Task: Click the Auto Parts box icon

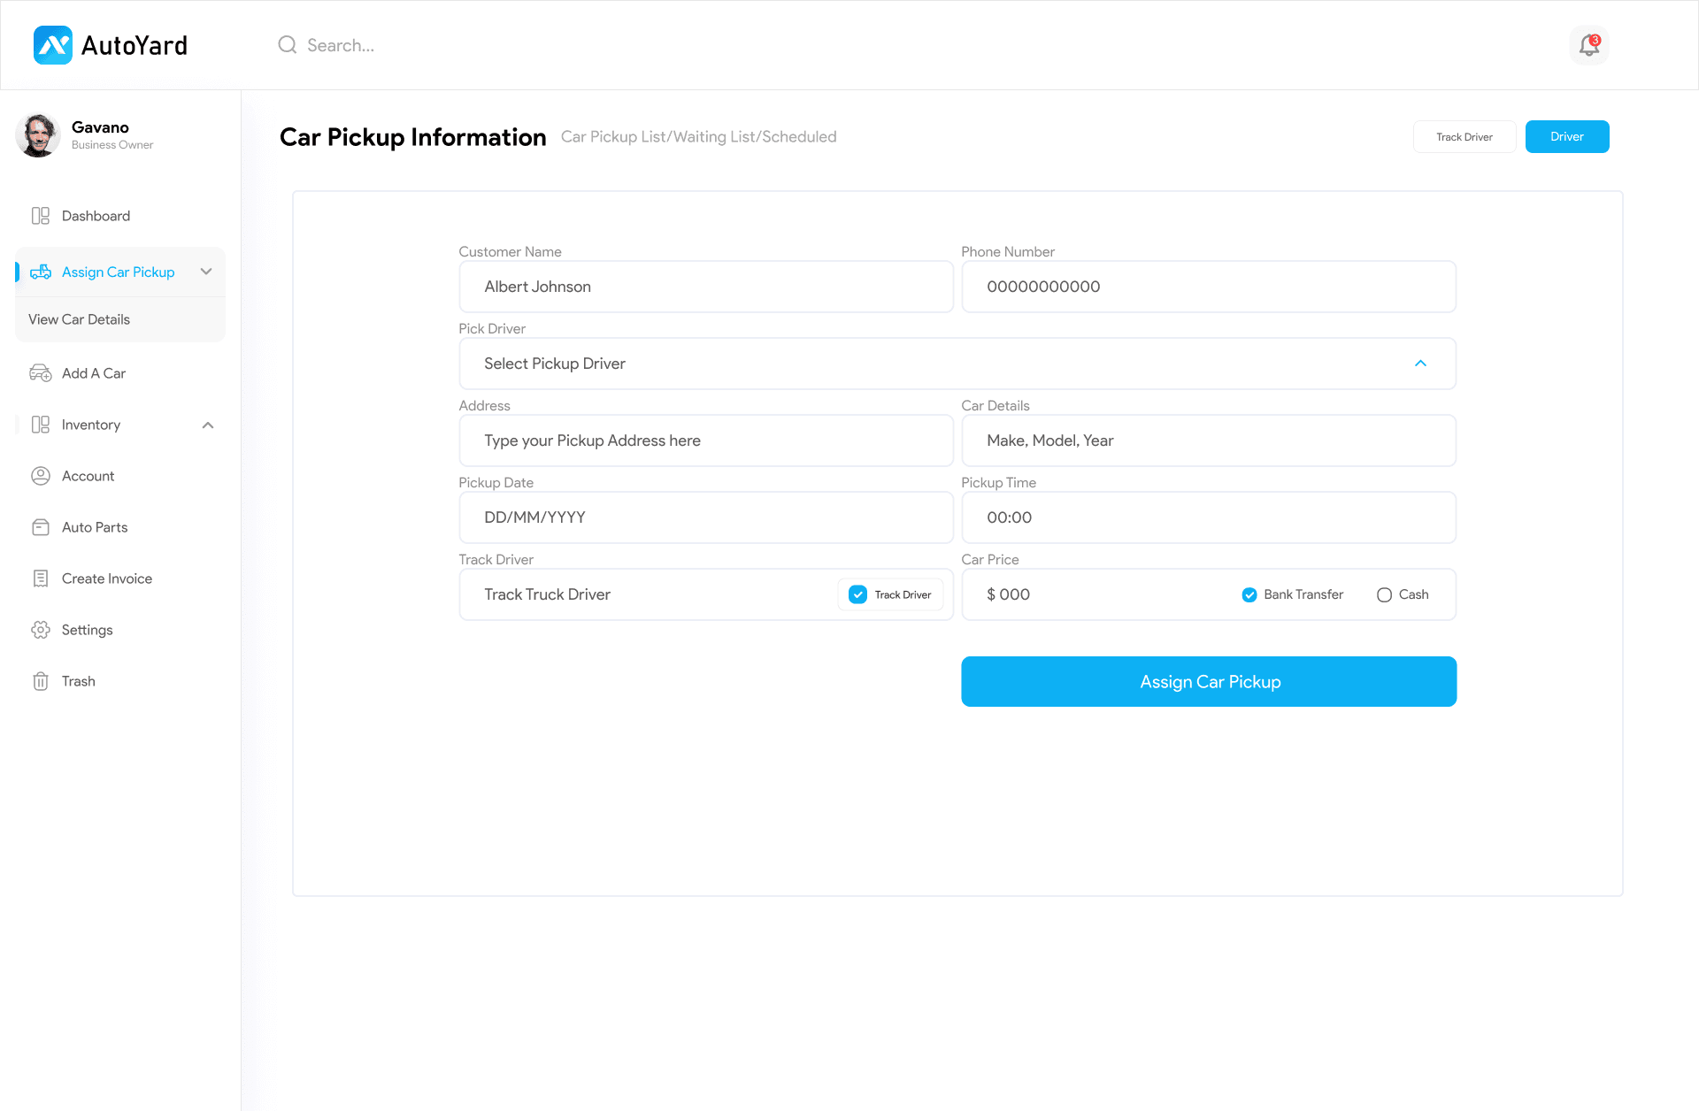Action: 41,527
